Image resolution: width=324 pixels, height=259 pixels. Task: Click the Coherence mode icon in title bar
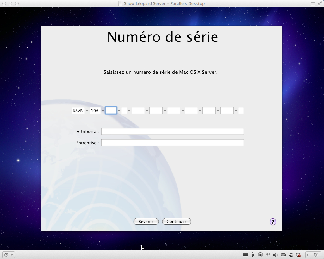coord(313,3)
